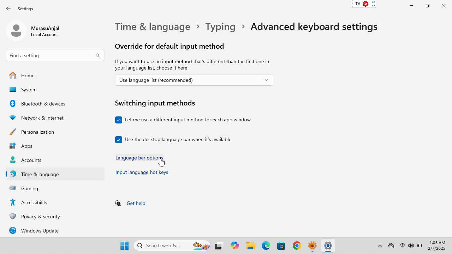
Task: Show hidden icons in system tray
Action: (380, 246)
